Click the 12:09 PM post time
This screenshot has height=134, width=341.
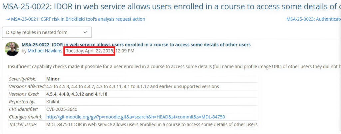(125, 51)
